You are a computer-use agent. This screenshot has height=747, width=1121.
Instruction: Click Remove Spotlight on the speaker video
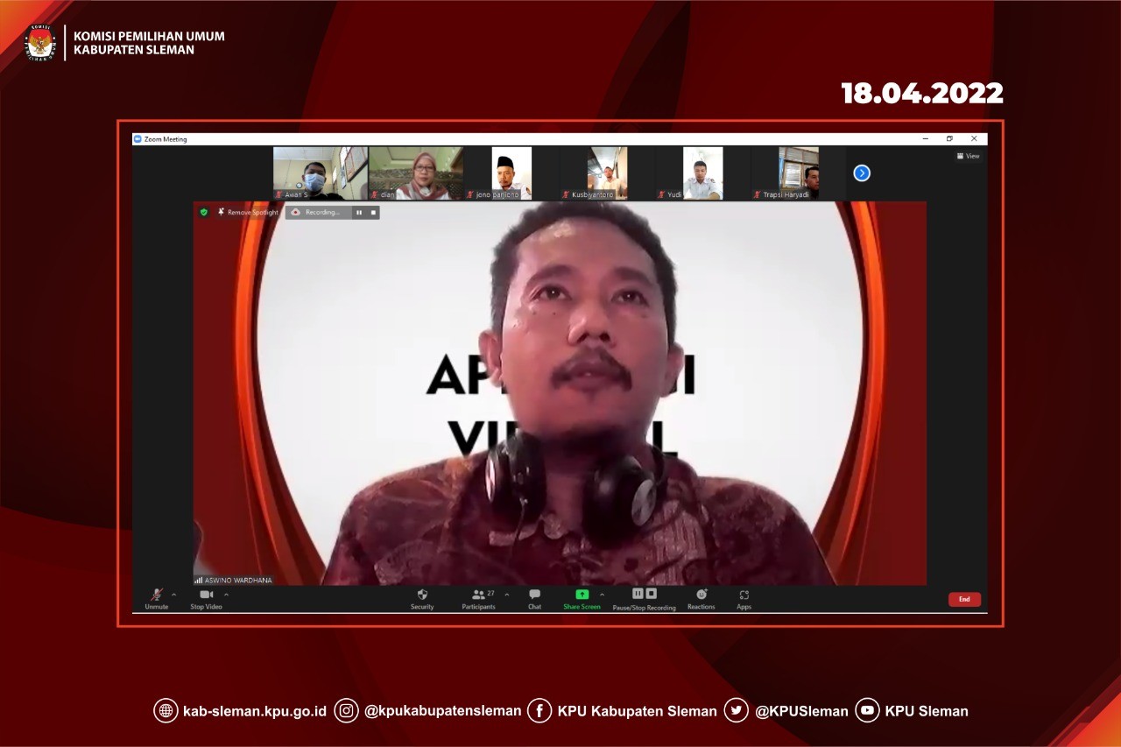point(248,212)
